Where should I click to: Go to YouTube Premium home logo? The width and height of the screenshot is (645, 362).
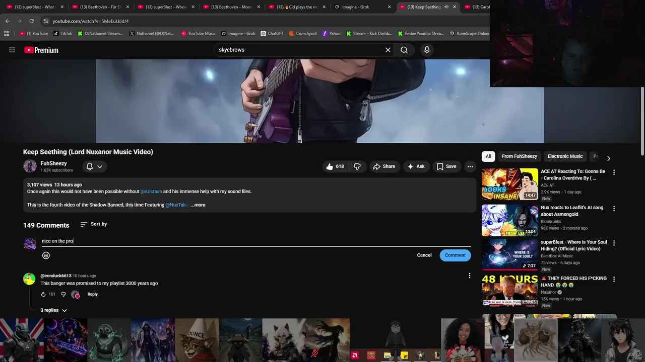[x=41, y=50]
